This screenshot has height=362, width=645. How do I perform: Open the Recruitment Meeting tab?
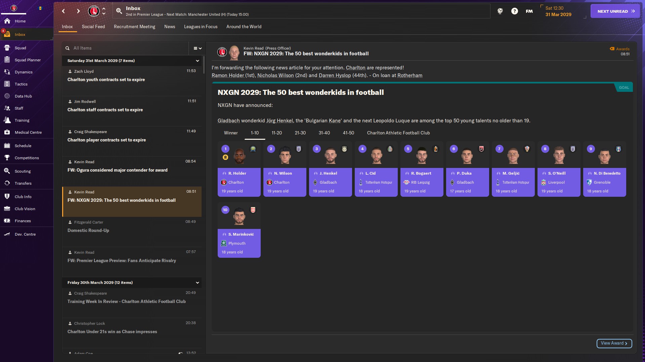point(134,27)
